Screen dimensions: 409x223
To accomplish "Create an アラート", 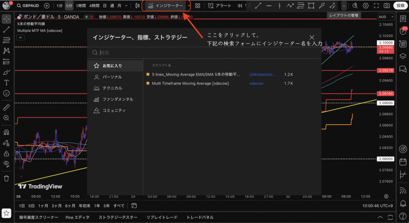I will tap(220, 6).
